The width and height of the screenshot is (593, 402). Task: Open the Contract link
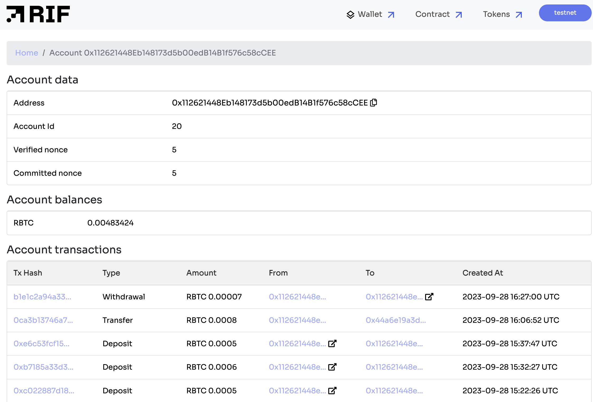click(x=432, y=14)
